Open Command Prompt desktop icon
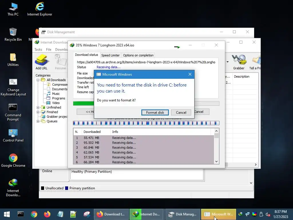This screenshot has height=220, width=293. click(x=13, y=112)
